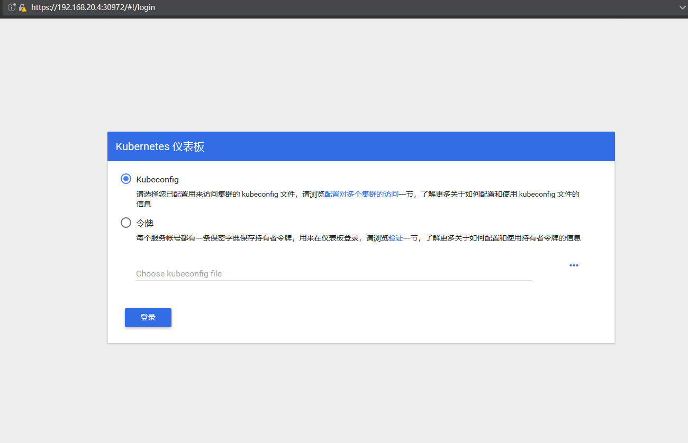Open the 验证 authentication link
The width and height of the screenshot is (688, 443).
395,238
